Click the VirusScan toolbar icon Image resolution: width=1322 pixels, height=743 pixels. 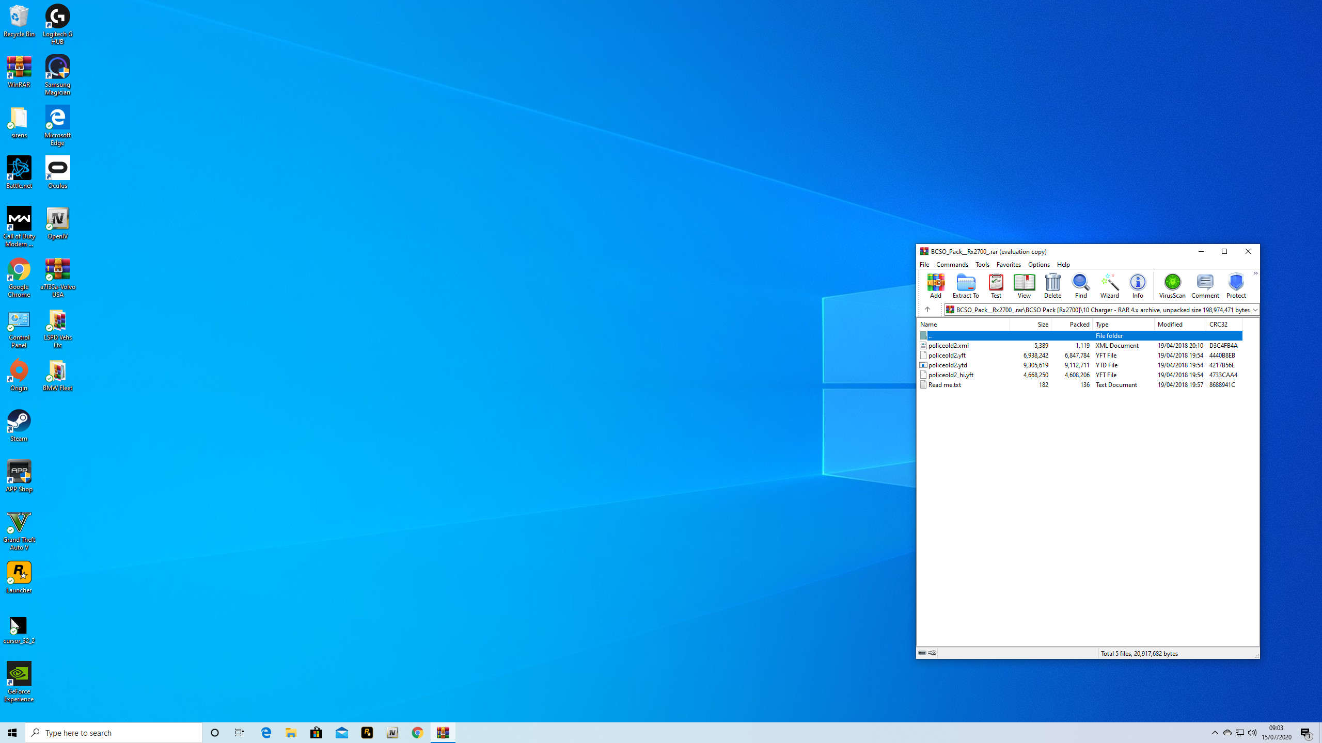[x=1172, y=286]
